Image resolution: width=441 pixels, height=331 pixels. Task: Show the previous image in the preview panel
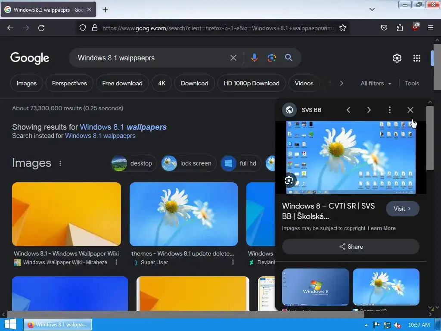pyautogui.click(x=348, y=110)
